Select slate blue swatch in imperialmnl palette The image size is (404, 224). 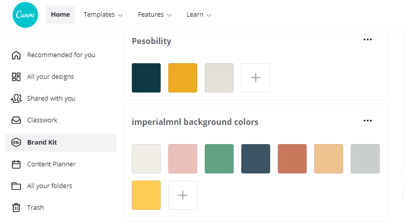pos(255,159)
